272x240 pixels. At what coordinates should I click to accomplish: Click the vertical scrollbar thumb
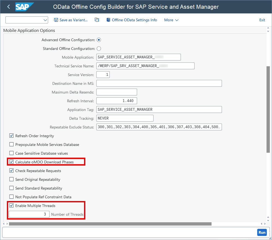268,109
